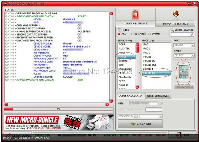The width and height of the screenshot is (199, 142).
Task: Click the Model Search input field
Action: tap(182, 34)
